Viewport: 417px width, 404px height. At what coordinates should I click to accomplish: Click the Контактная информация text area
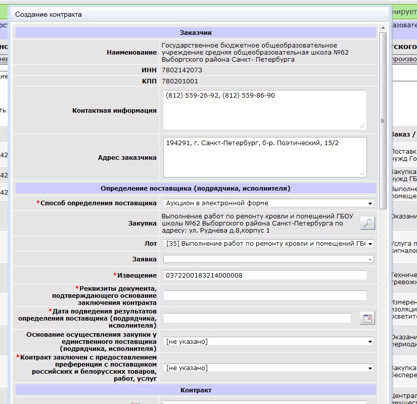click(x=265, y=110)
